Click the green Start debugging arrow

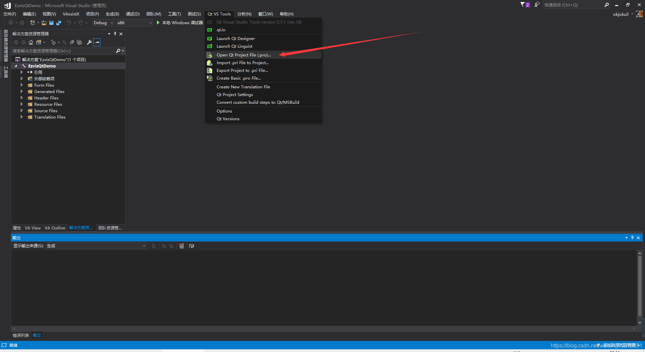click(158, 23)
